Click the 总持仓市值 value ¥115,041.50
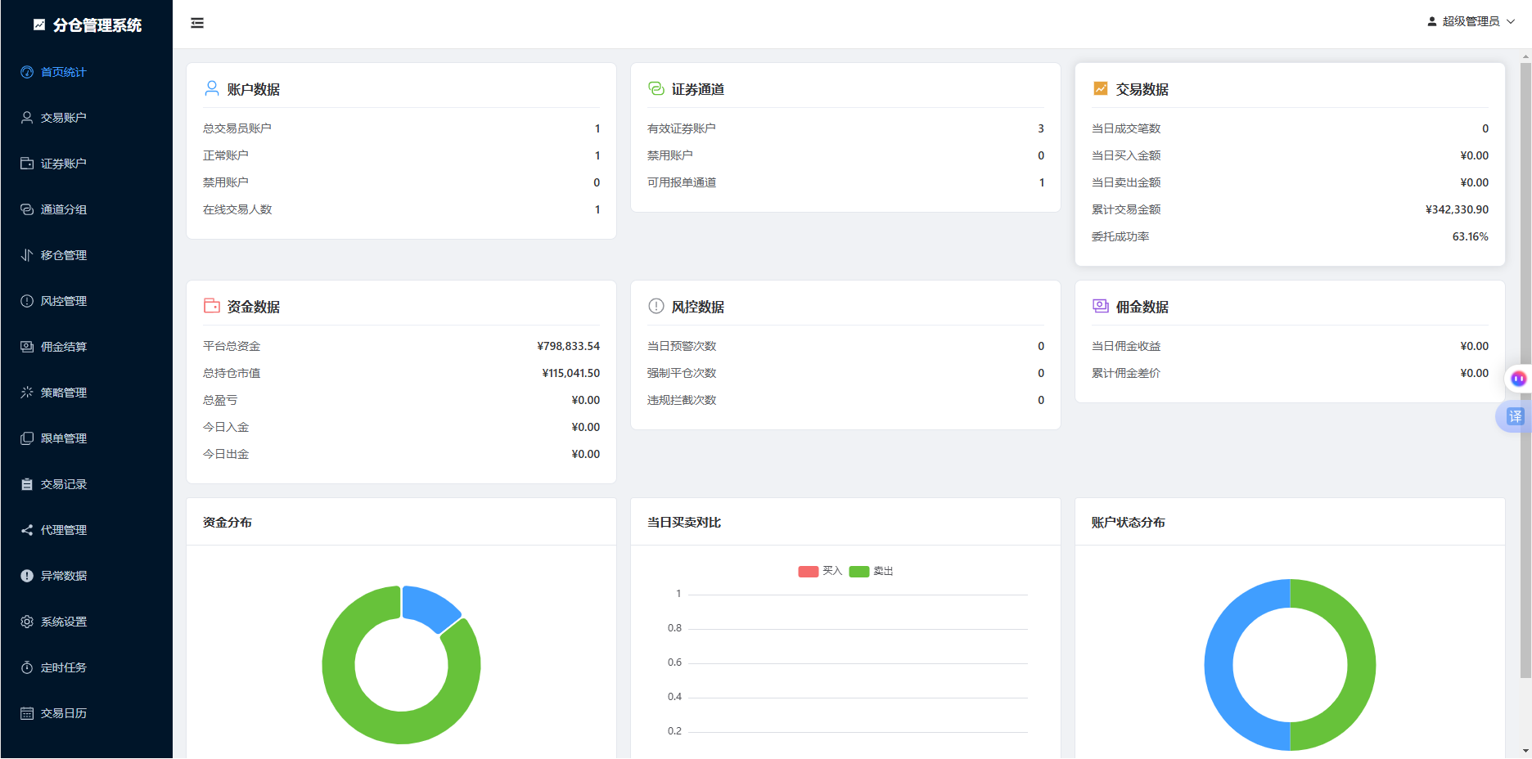1532x759 pixels. (571, 373)
